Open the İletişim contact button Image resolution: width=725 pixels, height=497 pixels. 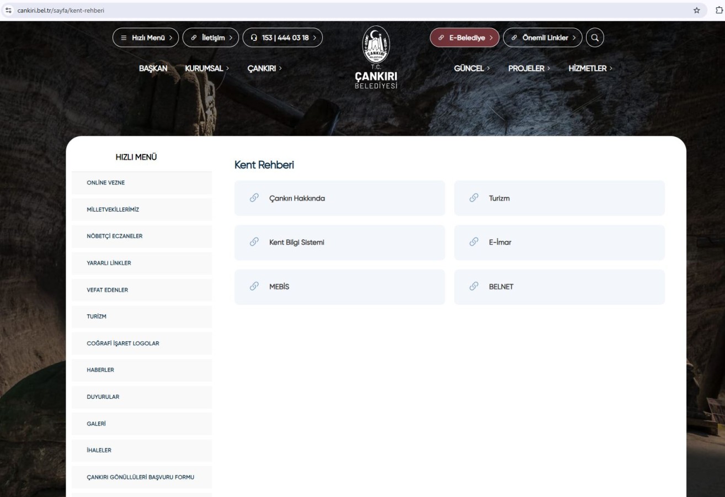(210, 38)
